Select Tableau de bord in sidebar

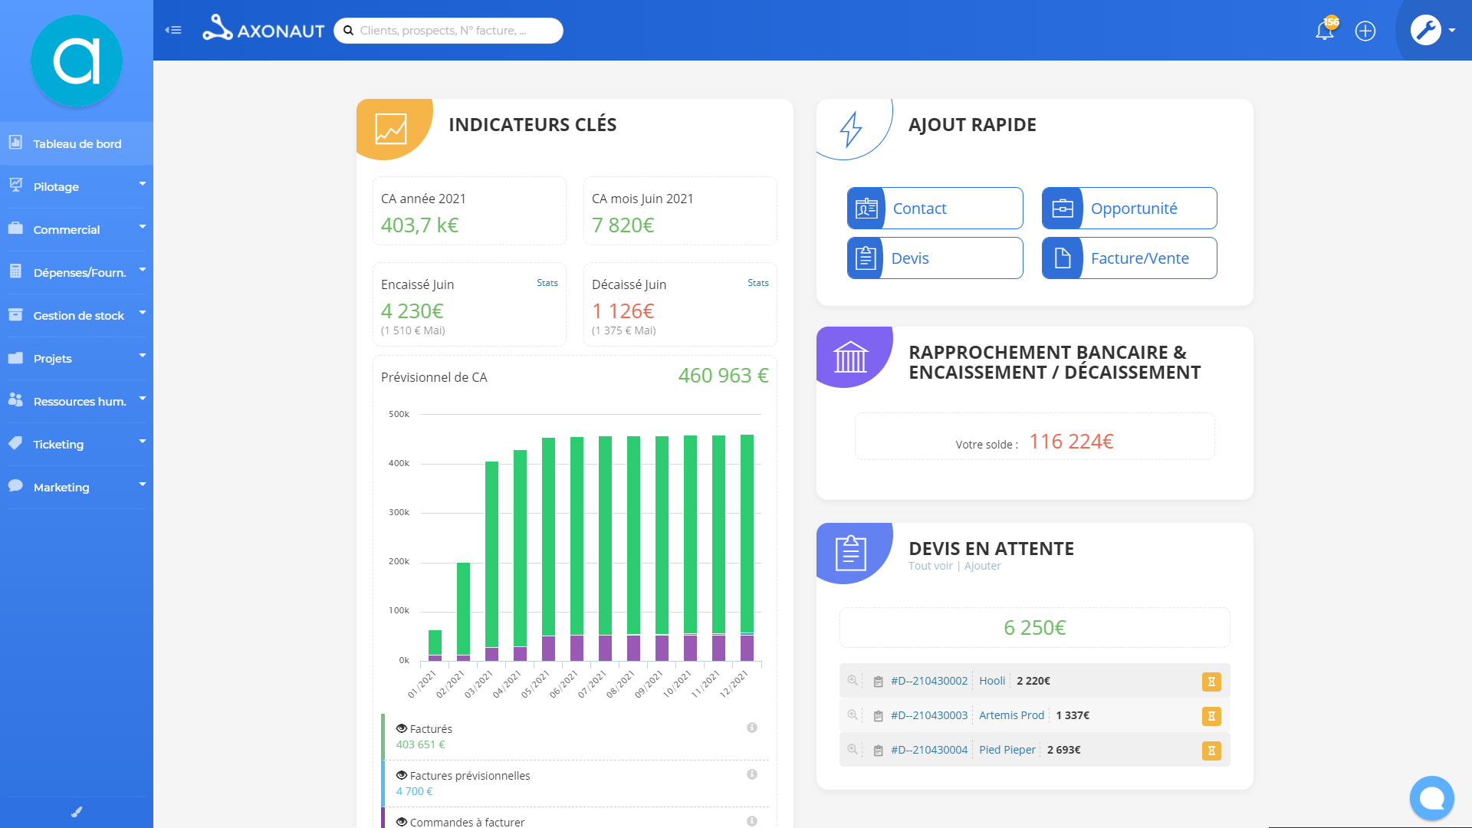click(76, 143)
